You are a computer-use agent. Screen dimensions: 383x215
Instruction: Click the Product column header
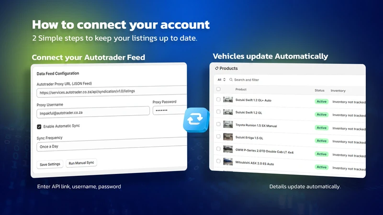[x=241, y=89]
